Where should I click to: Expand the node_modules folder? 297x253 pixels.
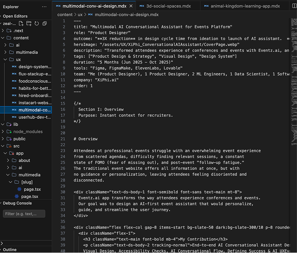[x=3, y=132]
